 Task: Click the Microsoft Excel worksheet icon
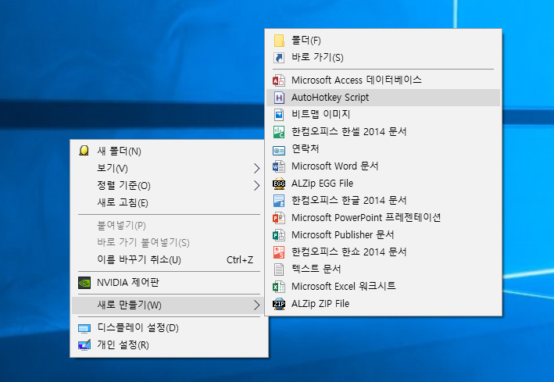click(x=279, y=287)
